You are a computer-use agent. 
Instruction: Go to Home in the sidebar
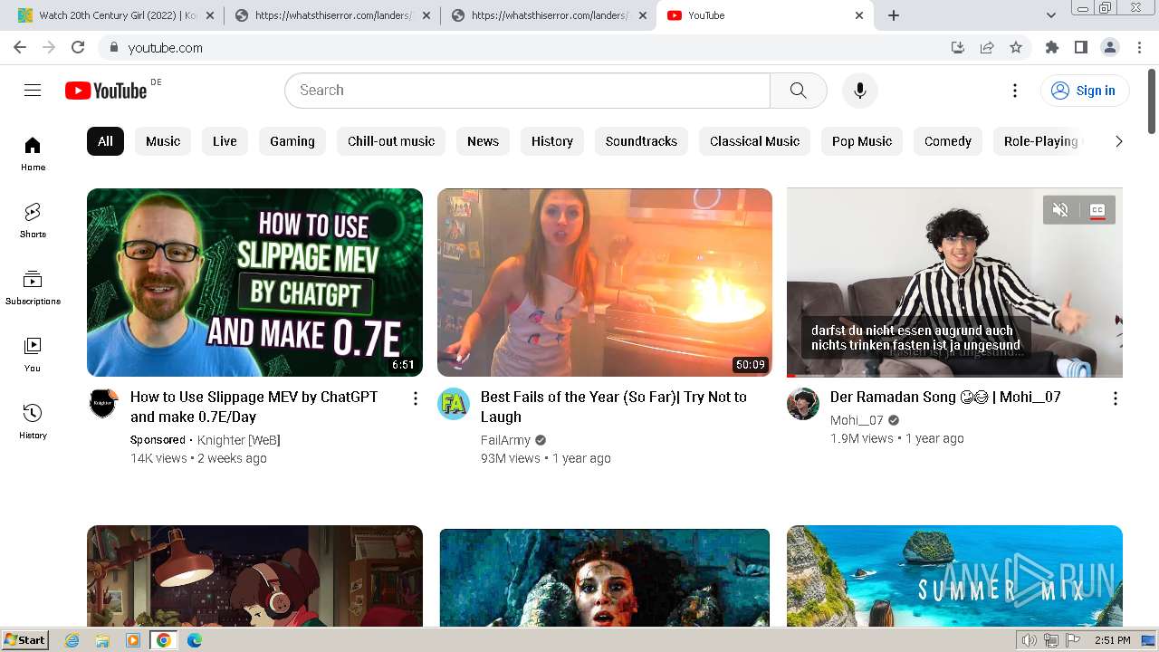(x=33, y=154)
